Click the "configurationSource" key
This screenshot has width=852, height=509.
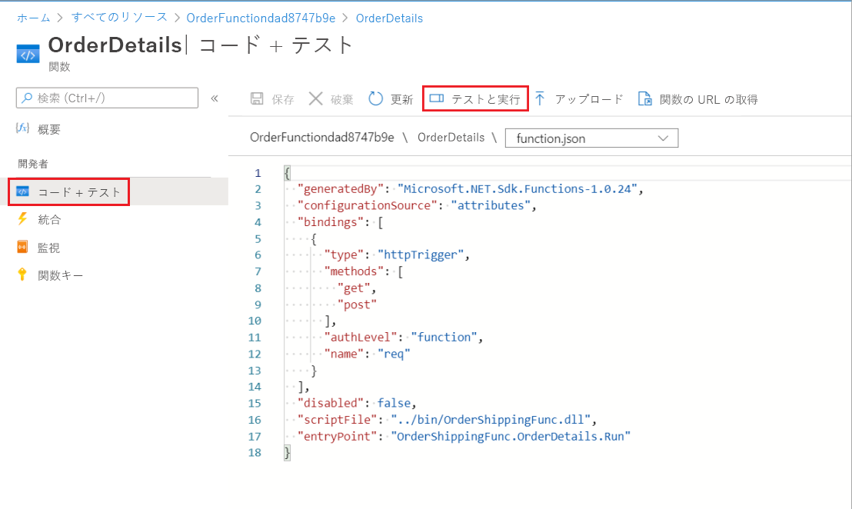[368, 205]
